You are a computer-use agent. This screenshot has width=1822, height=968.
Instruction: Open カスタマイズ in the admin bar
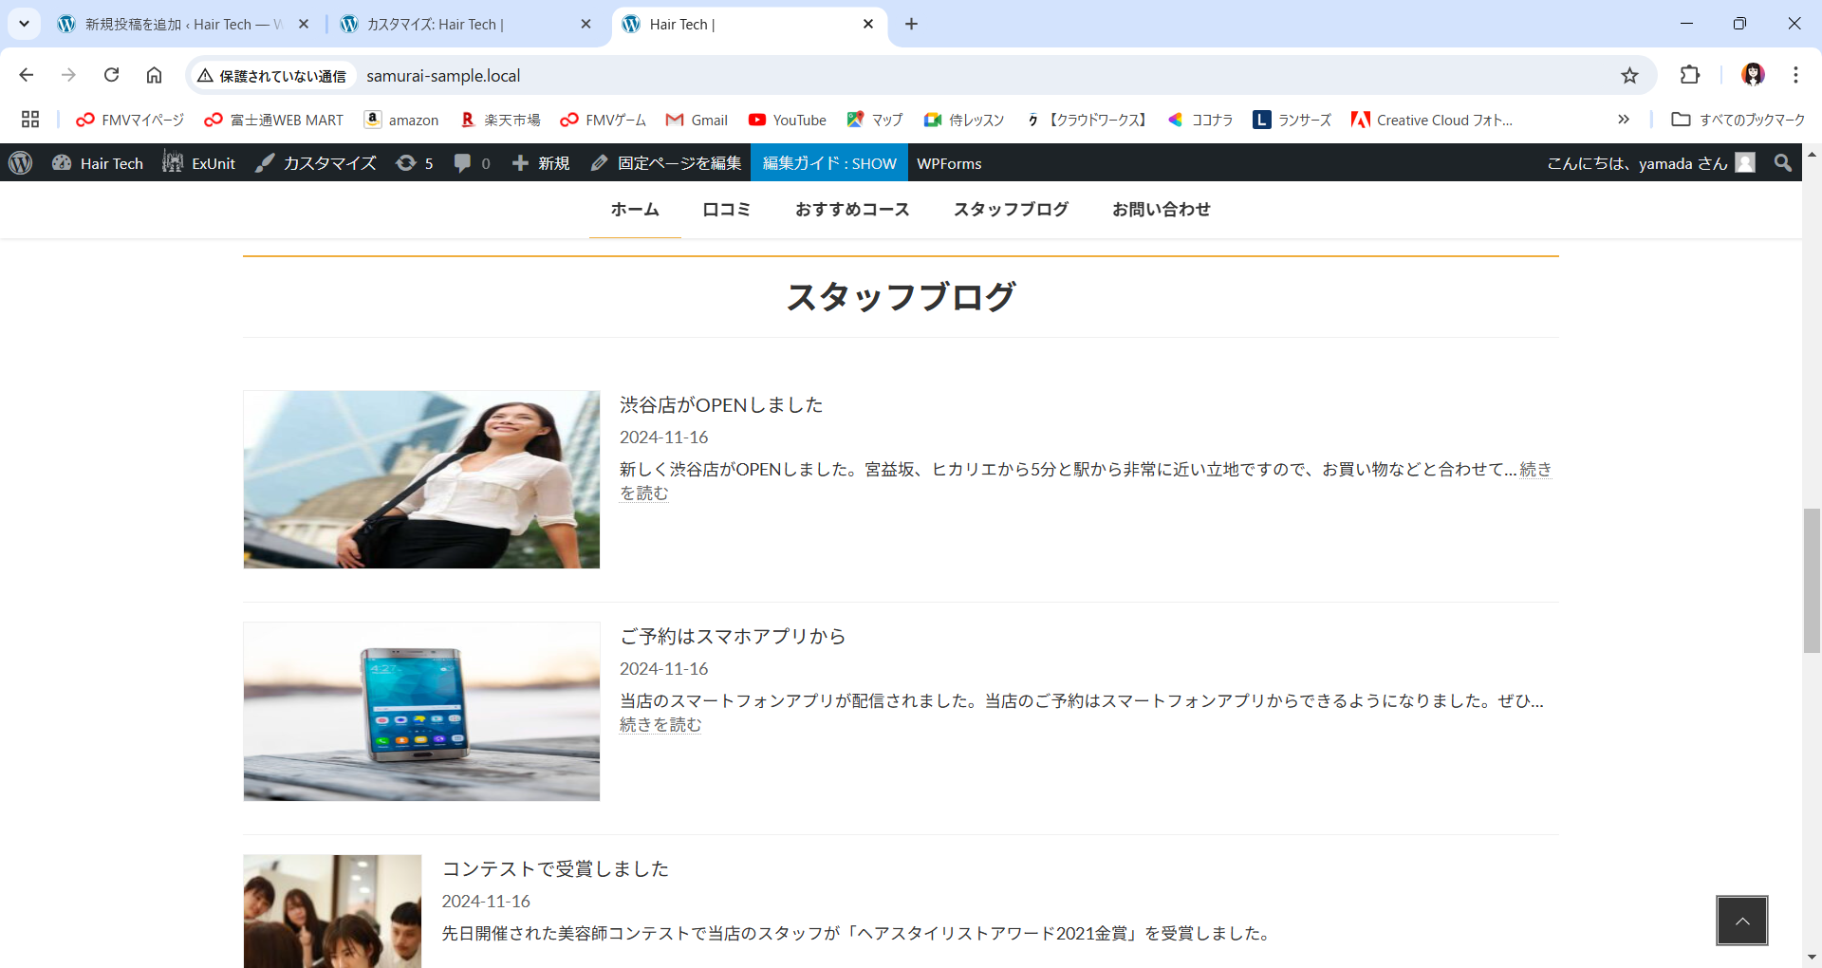316,163
